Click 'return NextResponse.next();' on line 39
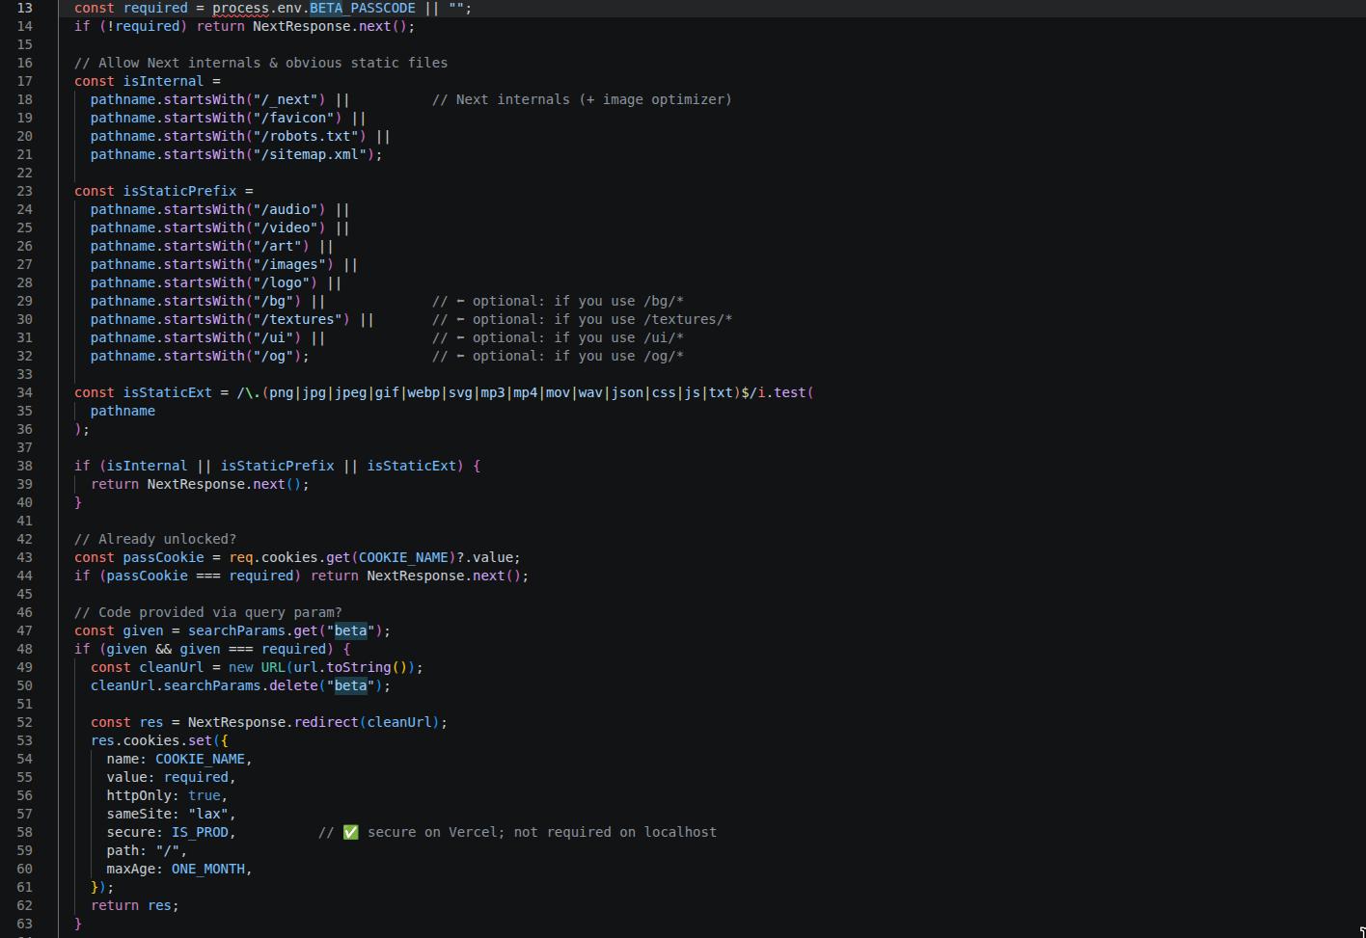1366x938 pixels. click(200, 484)
